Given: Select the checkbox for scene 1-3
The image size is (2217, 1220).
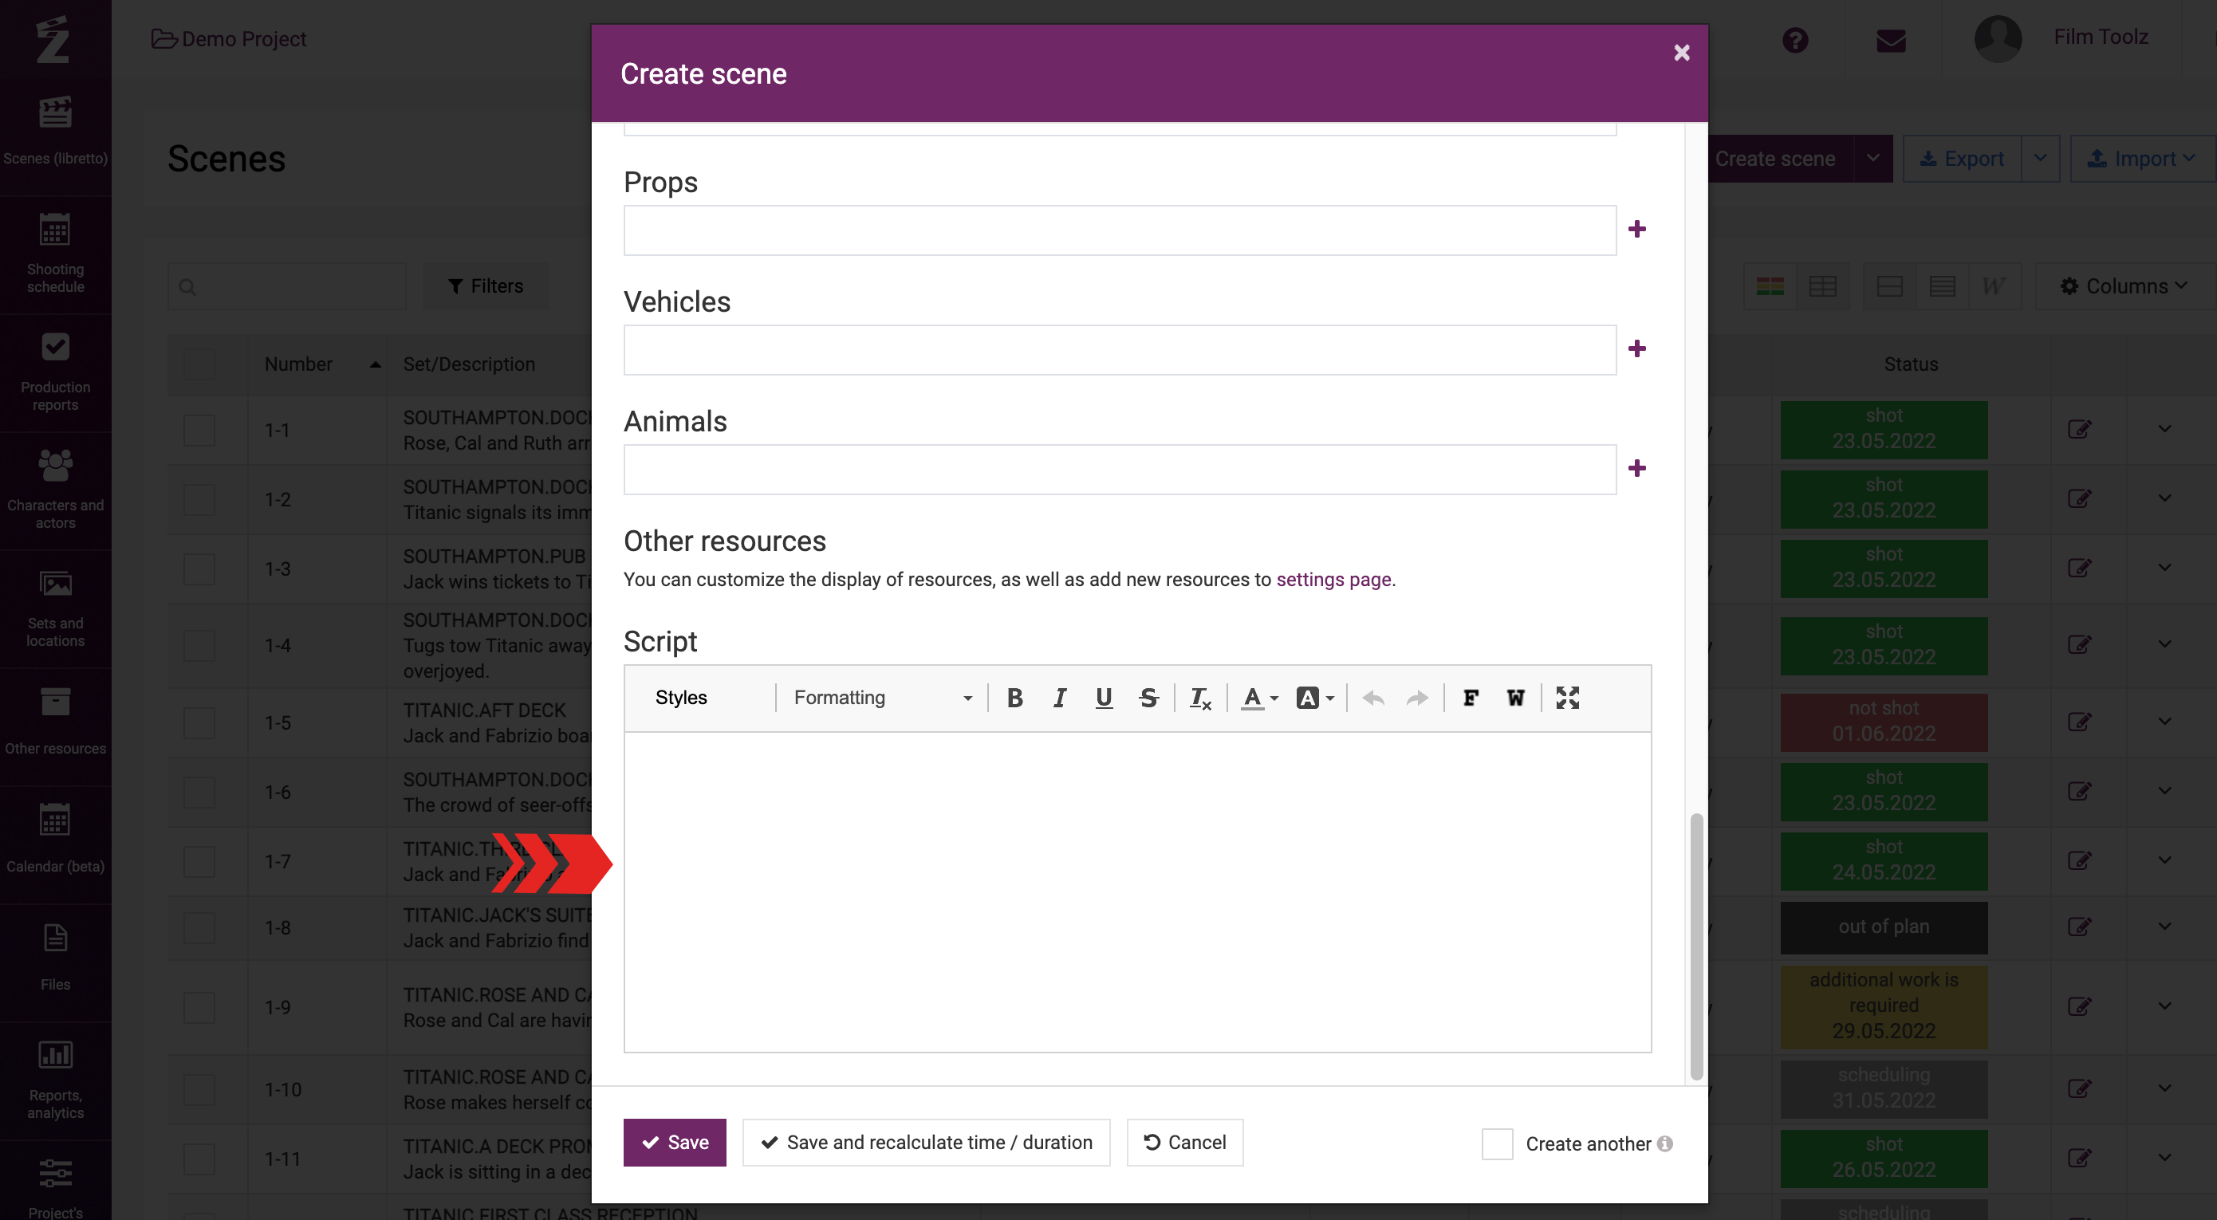Looking at the screenshot, I should pyautogui.click(x=199, y=569).
